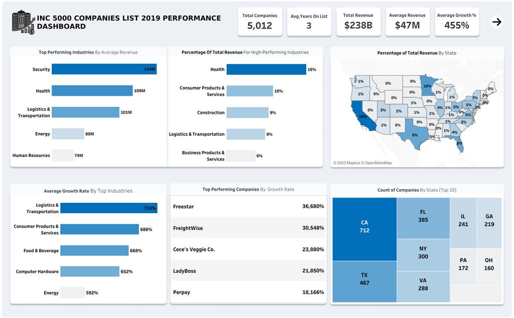514x318 pixels.
Task: Click Logistics & Transportation 8% bar
Action: click(x=245, y=134)
